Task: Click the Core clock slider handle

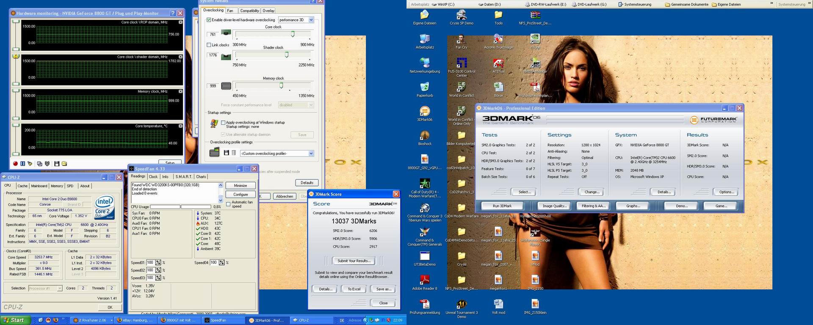Action: tap(293, 34)
